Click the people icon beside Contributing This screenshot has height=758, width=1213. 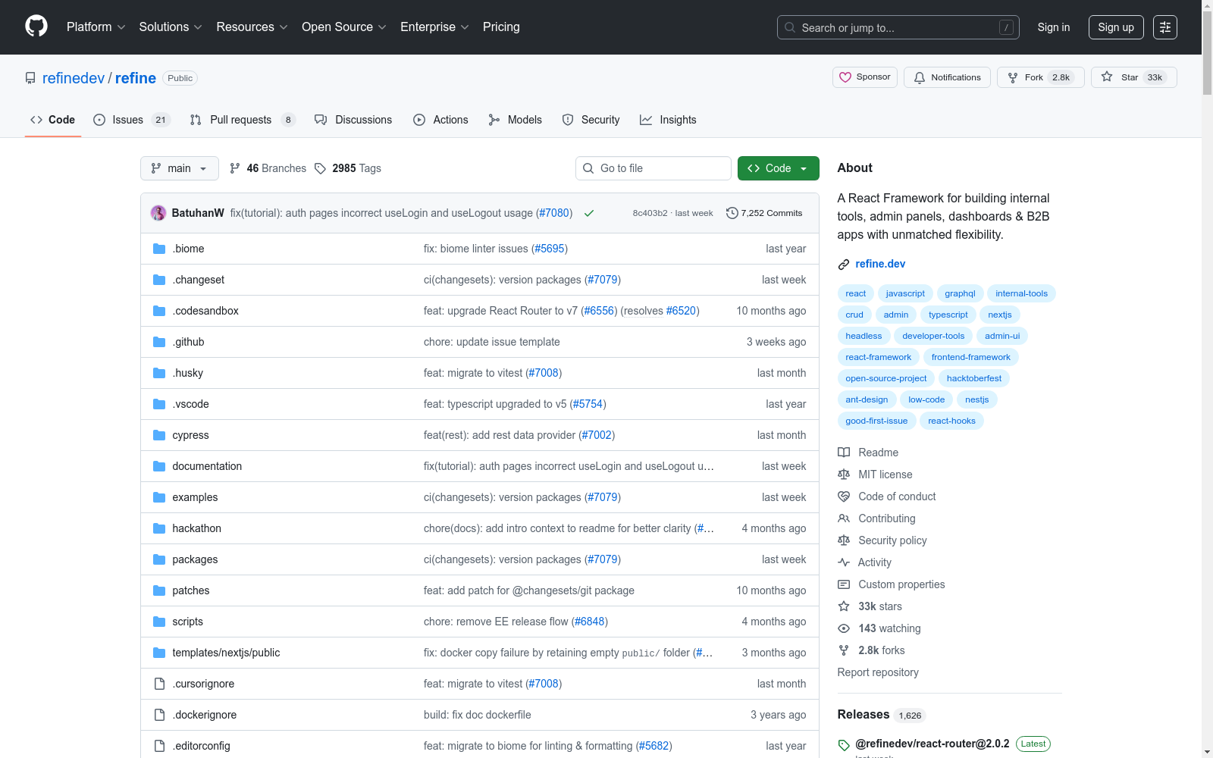(x=844, y=518)
